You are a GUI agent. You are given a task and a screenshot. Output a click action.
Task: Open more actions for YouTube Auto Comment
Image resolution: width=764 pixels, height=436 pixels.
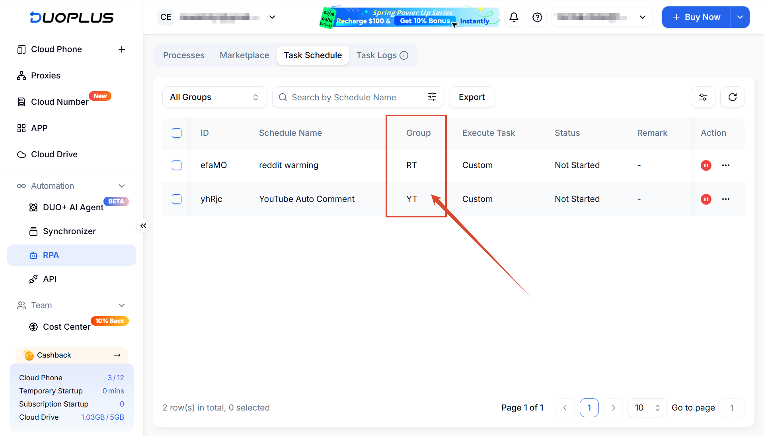pos(726,199)
